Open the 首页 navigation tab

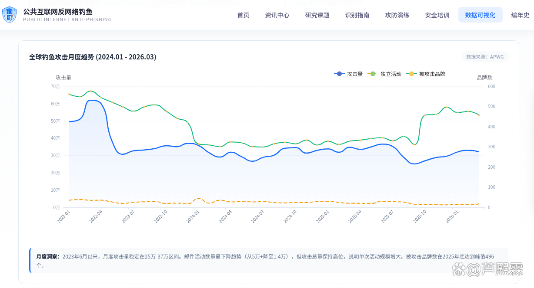tap(244, 15)
